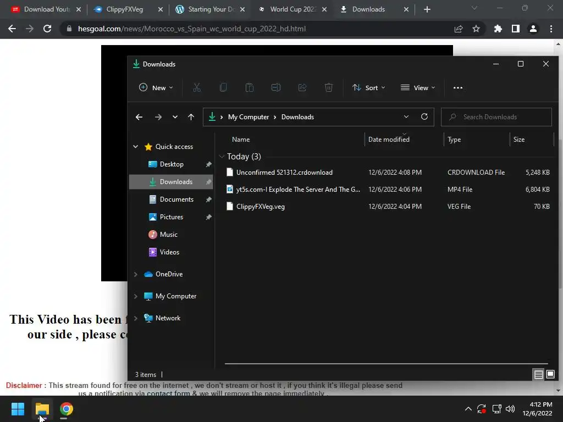Click Chrome icon in the taskbar
Viewport: 563px width, 422px height.
pyautogui.click(x=67, y=409)
